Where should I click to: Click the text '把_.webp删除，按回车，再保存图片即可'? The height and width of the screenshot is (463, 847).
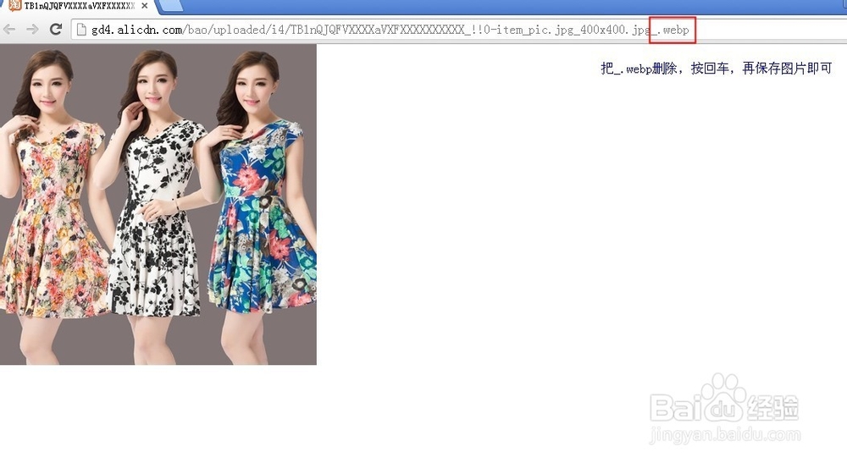point(717,69)
